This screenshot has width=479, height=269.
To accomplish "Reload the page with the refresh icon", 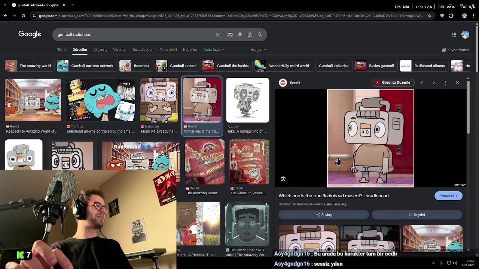I will coord(23,16).
